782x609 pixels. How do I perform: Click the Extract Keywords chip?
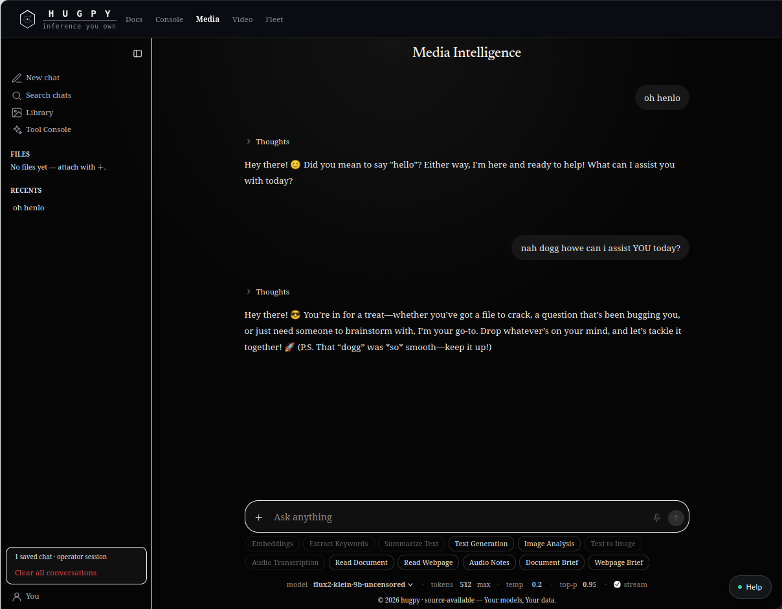pyautogui.click(x=339, y=544)
